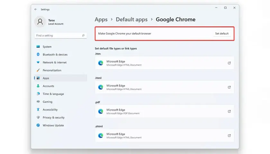
Task: Open Personalization settings
Action: [x=60, y=70]
